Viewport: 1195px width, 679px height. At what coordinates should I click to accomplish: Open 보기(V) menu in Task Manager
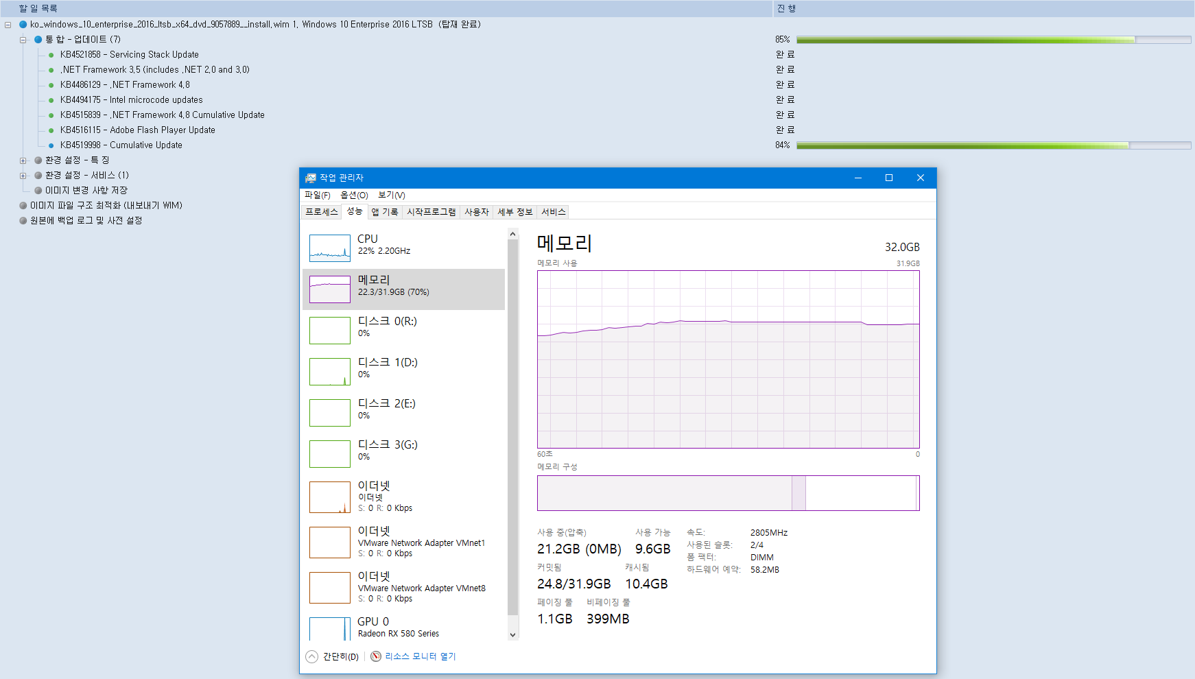tap(392, 195)
